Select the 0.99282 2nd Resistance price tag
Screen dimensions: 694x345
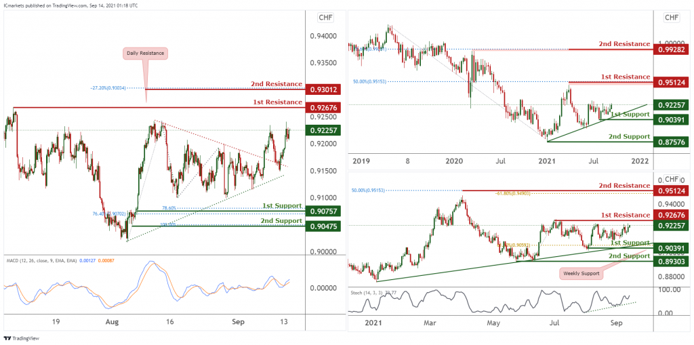pos(672,49)
